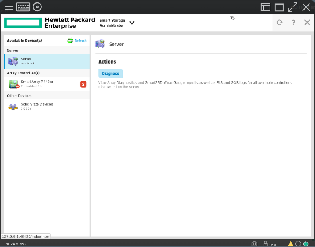Select the Server smartstart device row
This screenshot has width=315, height=247.
47,61
